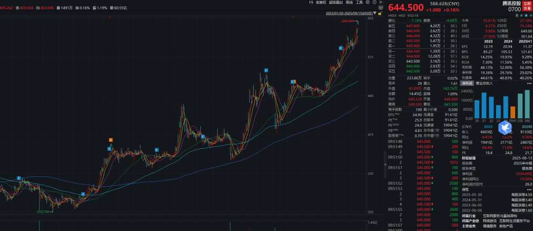Click the 净利润 1034.49亿 value
The width and height of the screenshot is (533, 231).
pyautogui.click(x=525, y=174)
